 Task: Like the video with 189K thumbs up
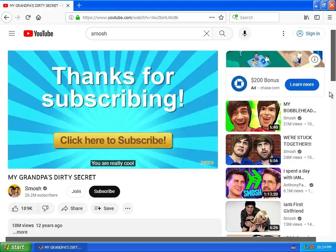[x=23, y=208]
